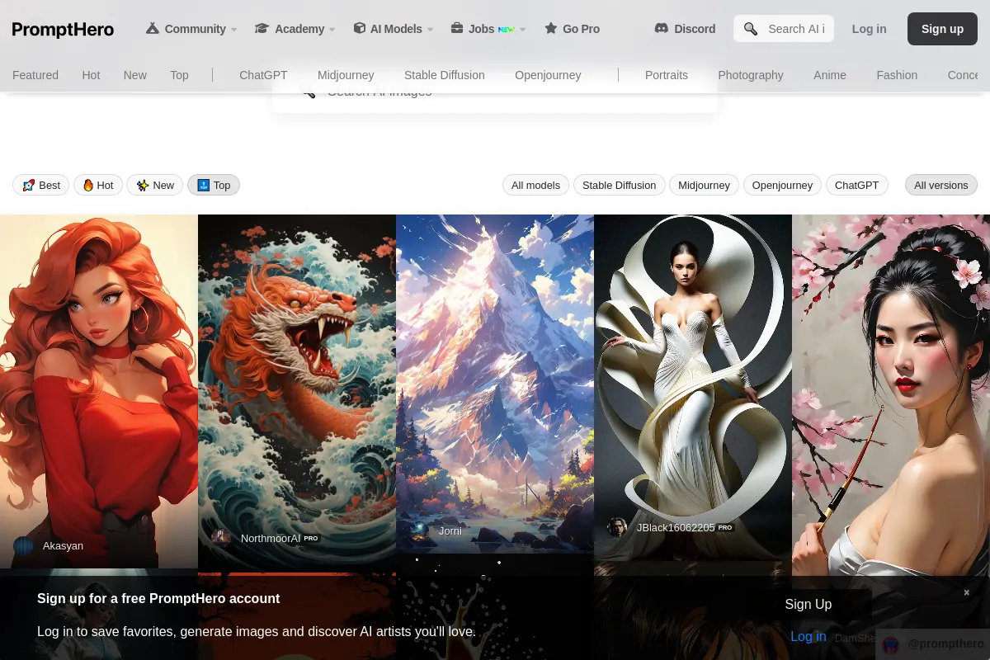990x660 pixels.
Task: Switch to the Anime category tab
Action: click(830, 75)
